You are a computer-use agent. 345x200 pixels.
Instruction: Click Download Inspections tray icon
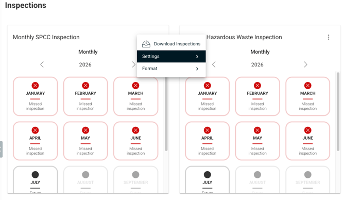146,44
